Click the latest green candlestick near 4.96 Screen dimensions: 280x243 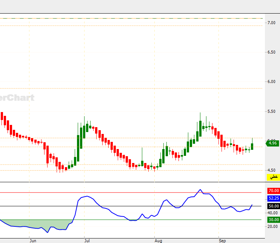click(252, 146)
